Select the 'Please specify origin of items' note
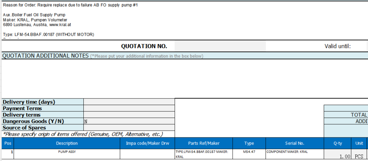 [83, 134]
